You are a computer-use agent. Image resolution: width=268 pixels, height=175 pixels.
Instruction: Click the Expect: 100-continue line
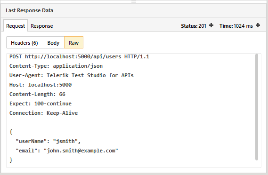[41, 103]
